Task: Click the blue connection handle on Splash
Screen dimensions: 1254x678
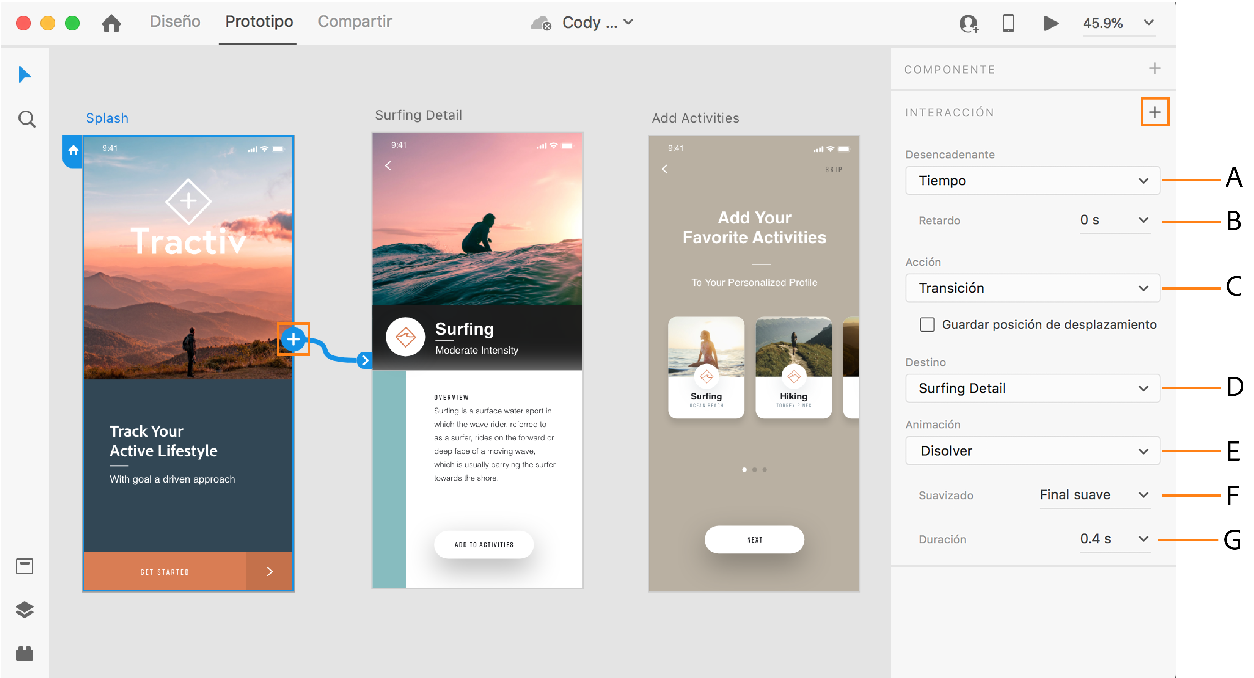Action: (x=294, y=340)
